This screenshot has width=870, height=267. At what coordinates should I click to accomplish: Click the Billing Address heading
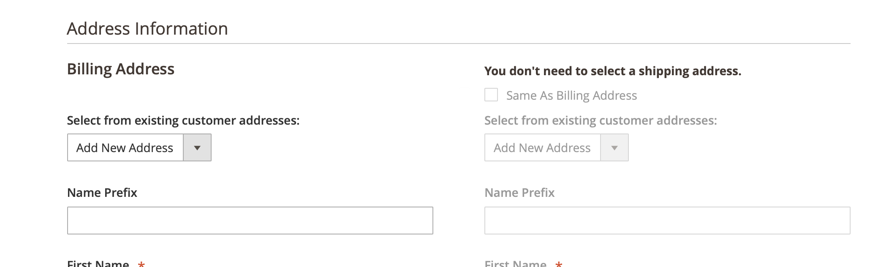(x=121, y=69)
